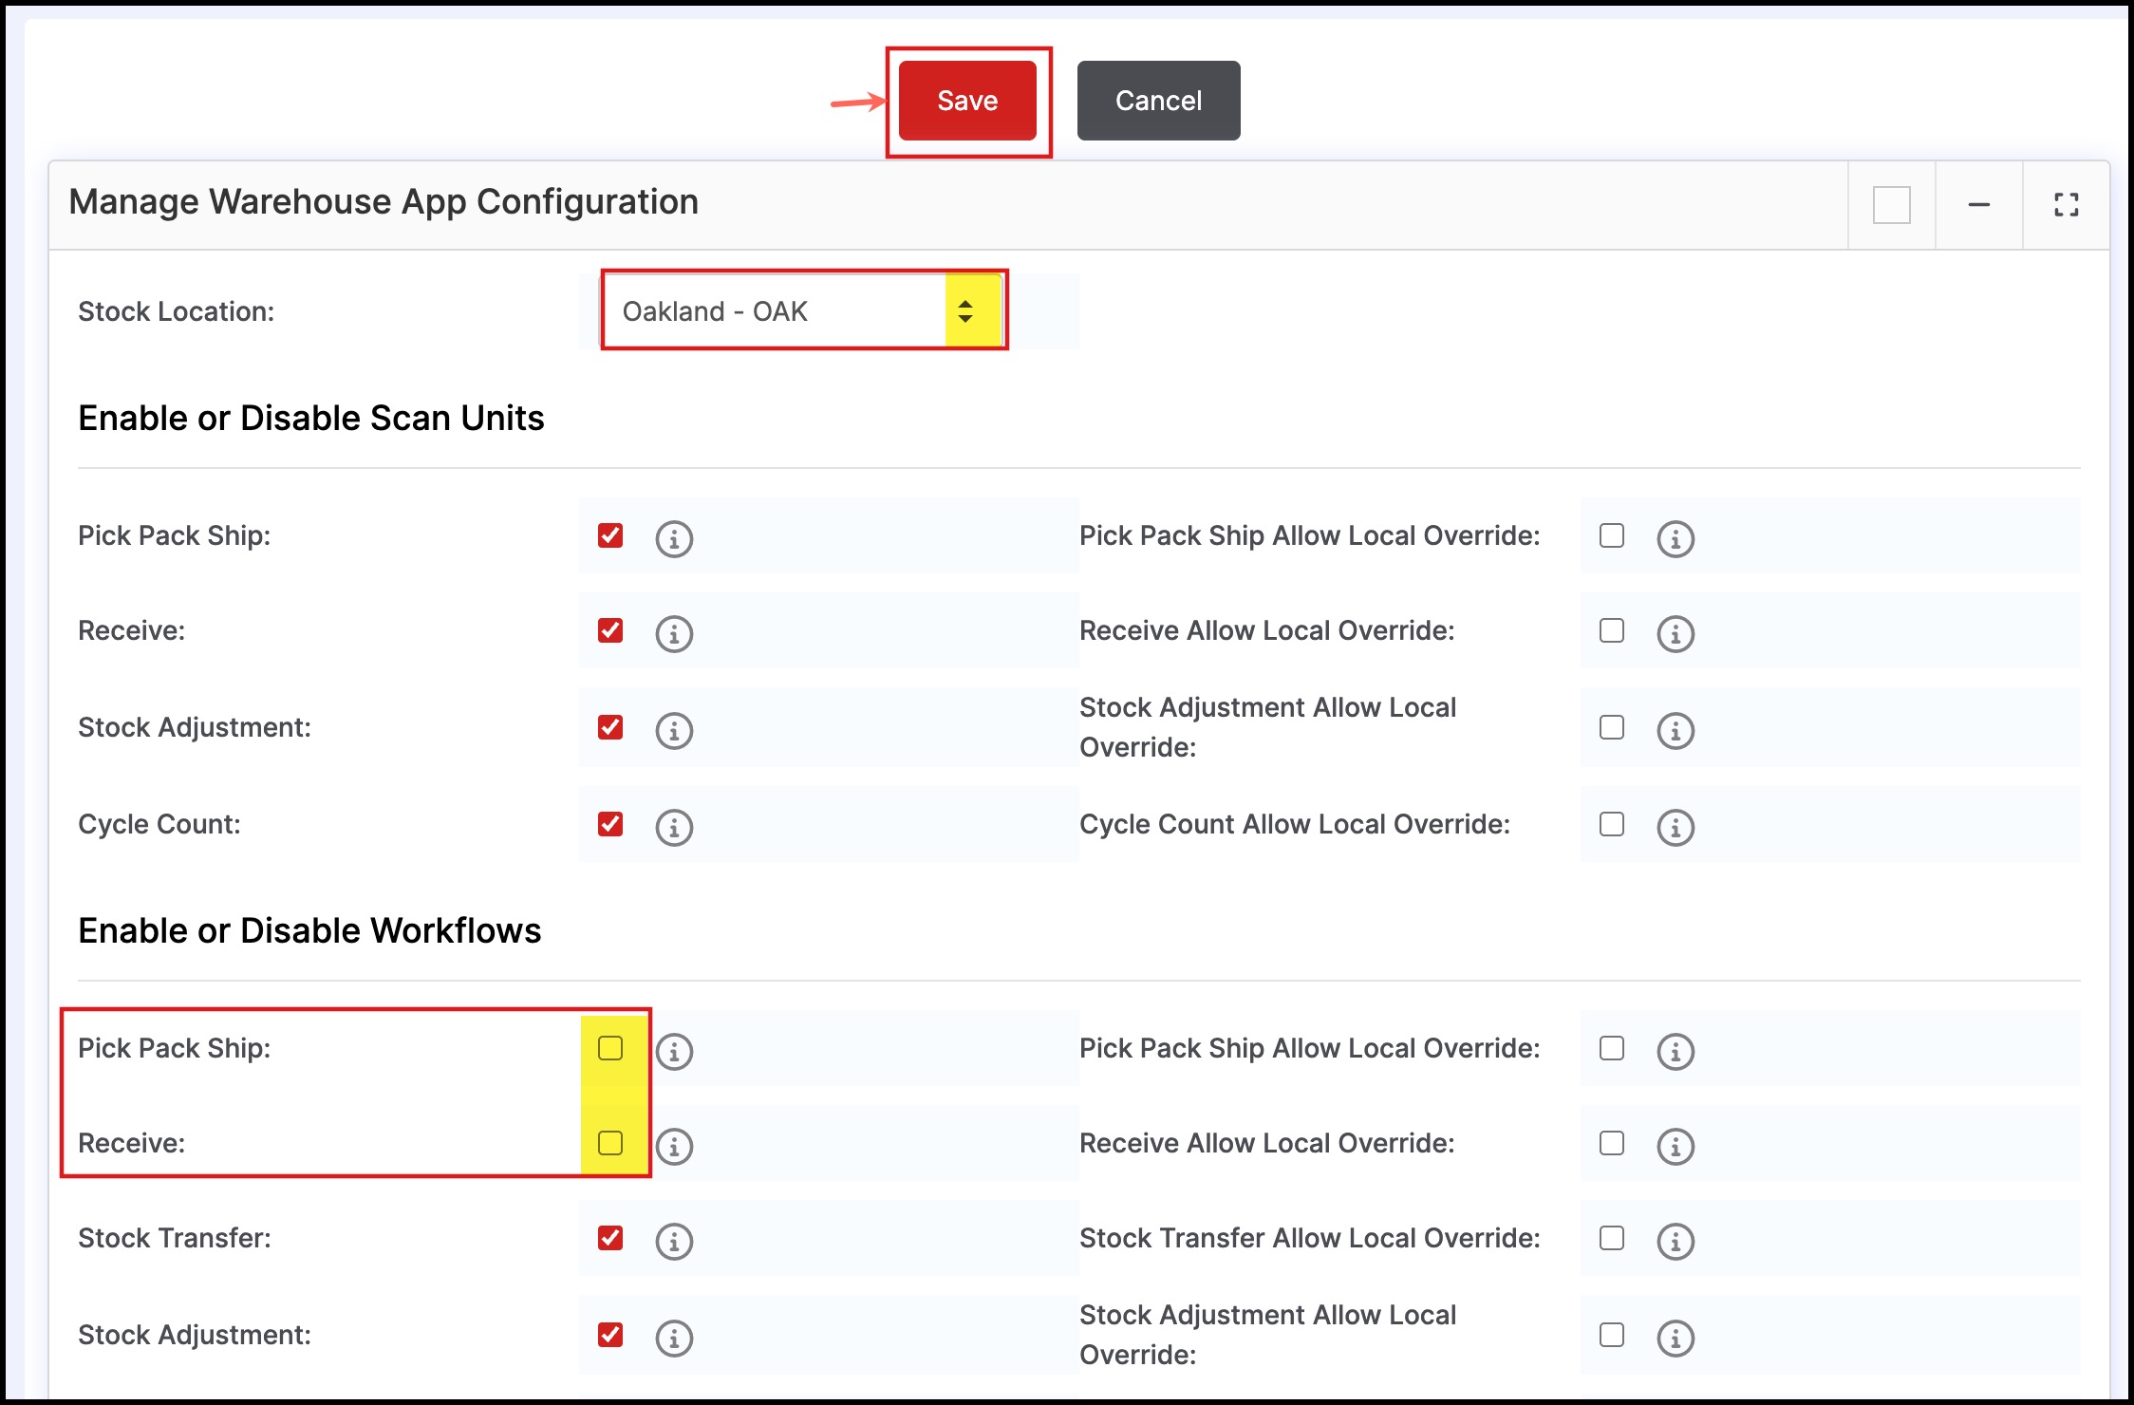Image resolution: width=2134 pixels, height=1405 pixels.
Task: Click the info icon for Stock Transfer Allow Local Override
Action: [x=1675, y=1241]
